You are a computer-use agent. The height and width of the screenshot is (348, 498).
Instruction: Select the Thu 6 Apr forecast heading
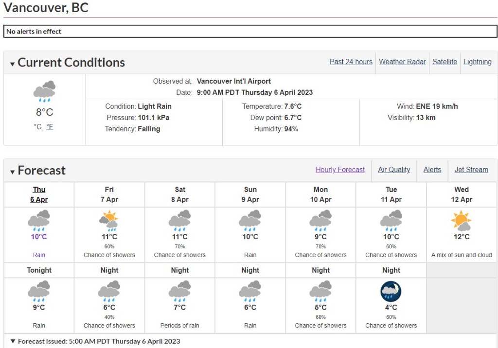click(x=39, y=194)
